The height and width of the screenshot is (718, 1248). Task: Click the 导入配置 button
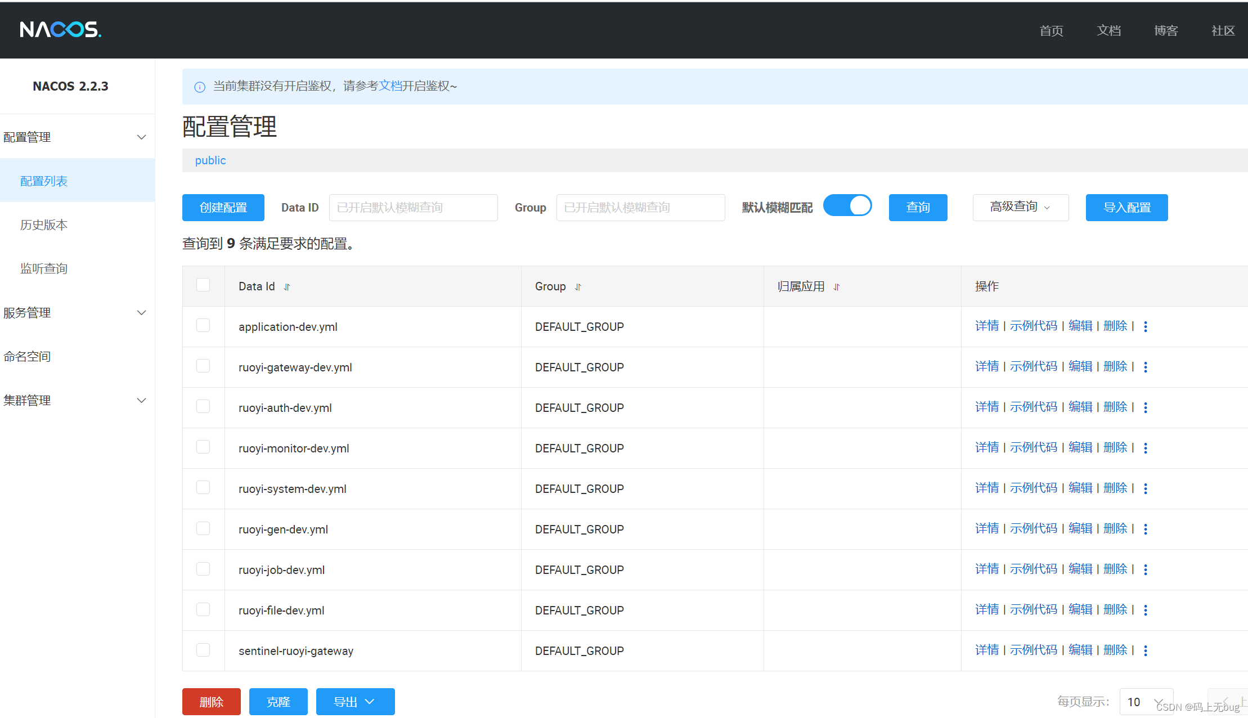click(1127, 208)
